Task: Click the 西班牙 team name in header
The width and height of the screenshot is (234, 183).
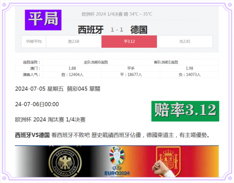Action: coord(91,30)
